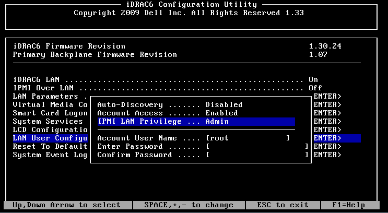Image resolution: width=388 pixels, height=213 pixels.
Task: Click highlighted ENTER> on LAN User row
Action: [327, 138]
